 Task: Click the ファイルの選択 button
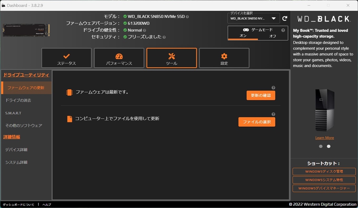257,122
